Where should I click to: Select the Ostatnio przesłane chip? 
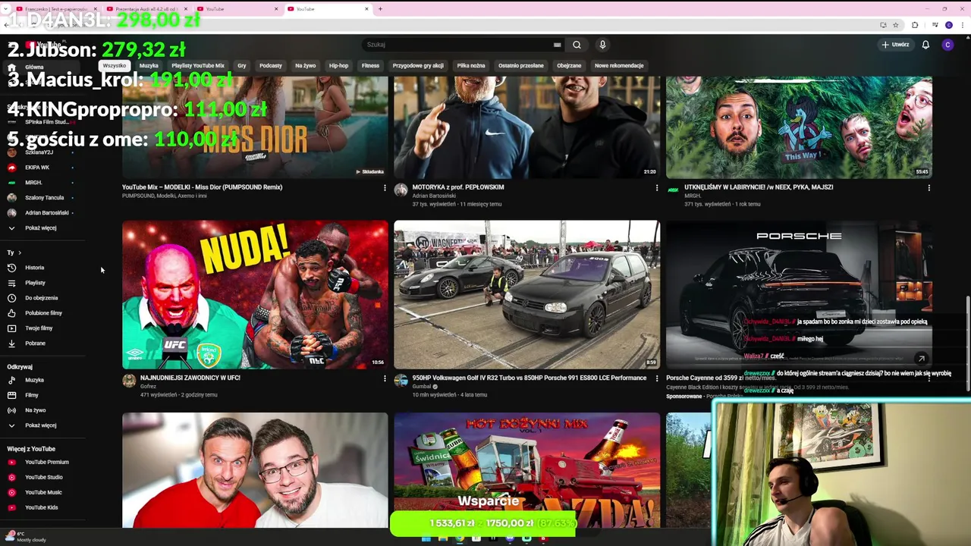click(x=521, y=66)
